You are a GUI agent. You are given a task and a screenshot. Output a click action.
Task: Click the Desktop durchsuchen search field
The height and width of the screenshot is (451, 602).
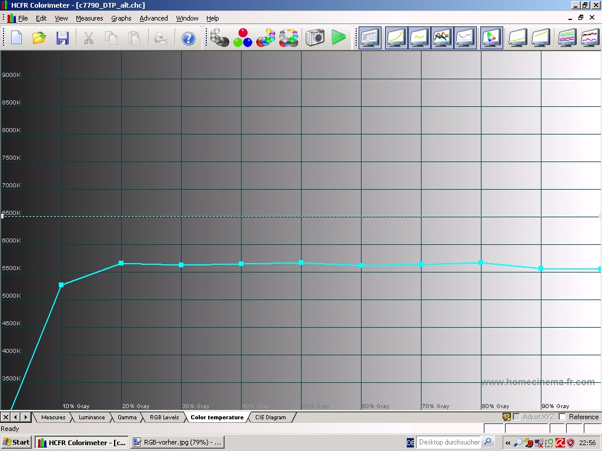449,442
